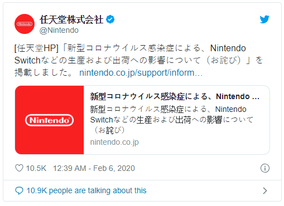Open the nintendo.co.jp/support/inform... link
Image resolution: width=284 pixels, height=206 pixels.
[x=141, y=72]
